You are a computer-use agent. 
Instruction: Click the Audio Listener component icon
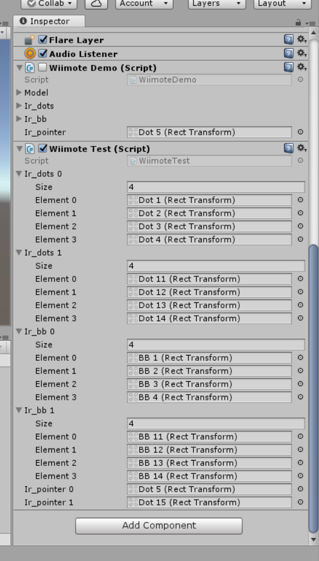point(30,54)
